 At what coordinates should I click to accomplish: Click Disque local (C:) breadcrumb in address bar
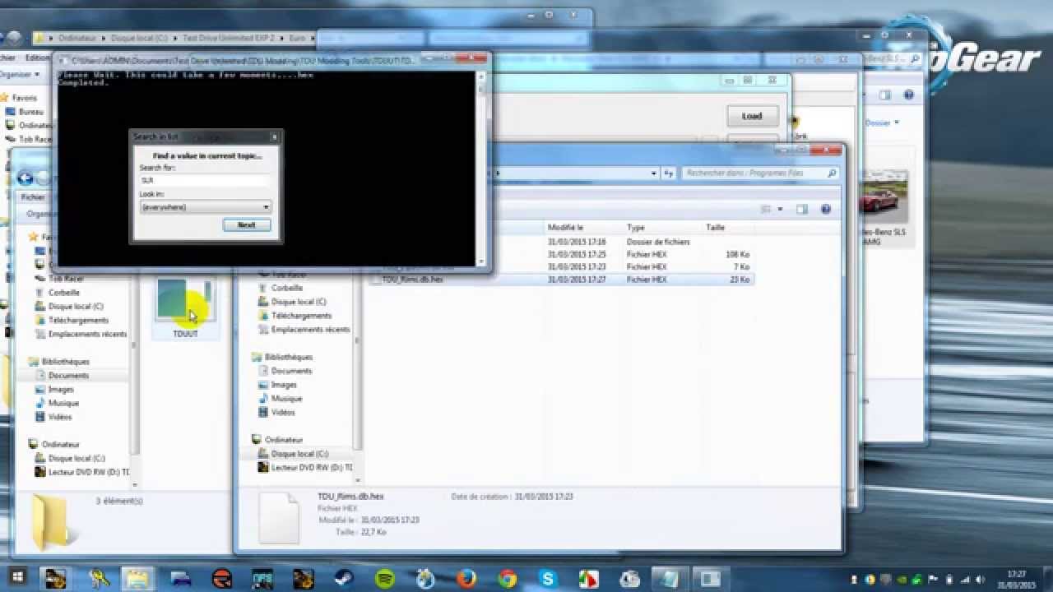coord(139,38)
